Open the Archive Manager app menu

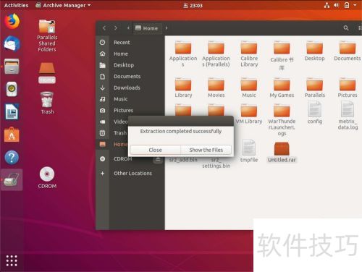click(x=63, y=5)
